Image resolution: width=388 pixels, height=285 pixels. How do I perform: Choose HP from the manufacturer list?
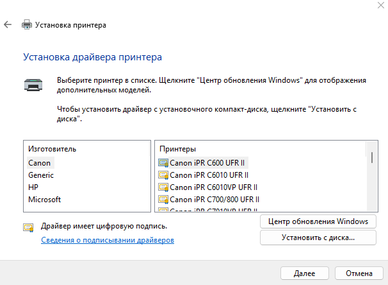tap(34, 187)
